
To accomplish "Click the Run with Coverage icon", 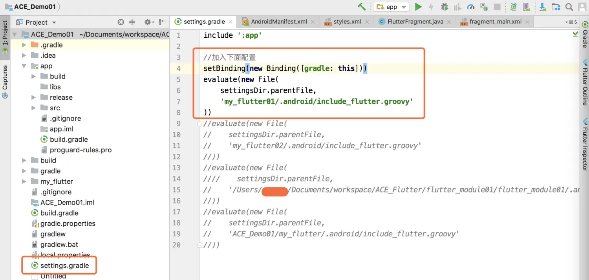I will click(x=457, y=7).
